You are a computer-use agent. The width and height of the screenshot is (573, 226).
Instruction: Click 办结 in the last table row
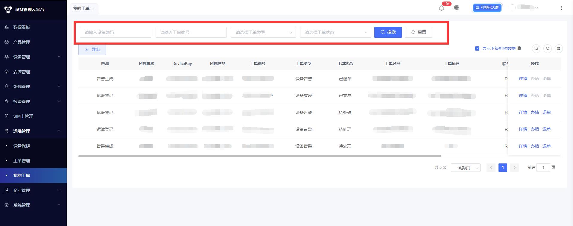[535, 146]
